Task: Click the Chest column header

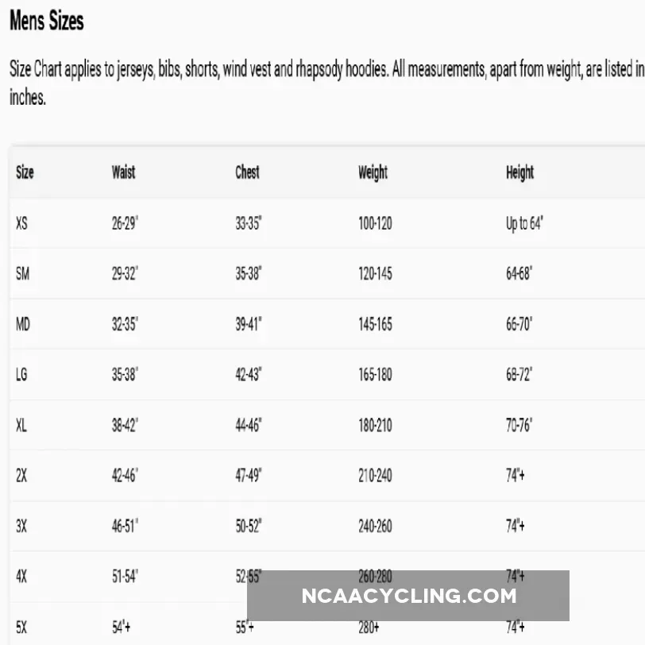Action: [x=247, y=172]
